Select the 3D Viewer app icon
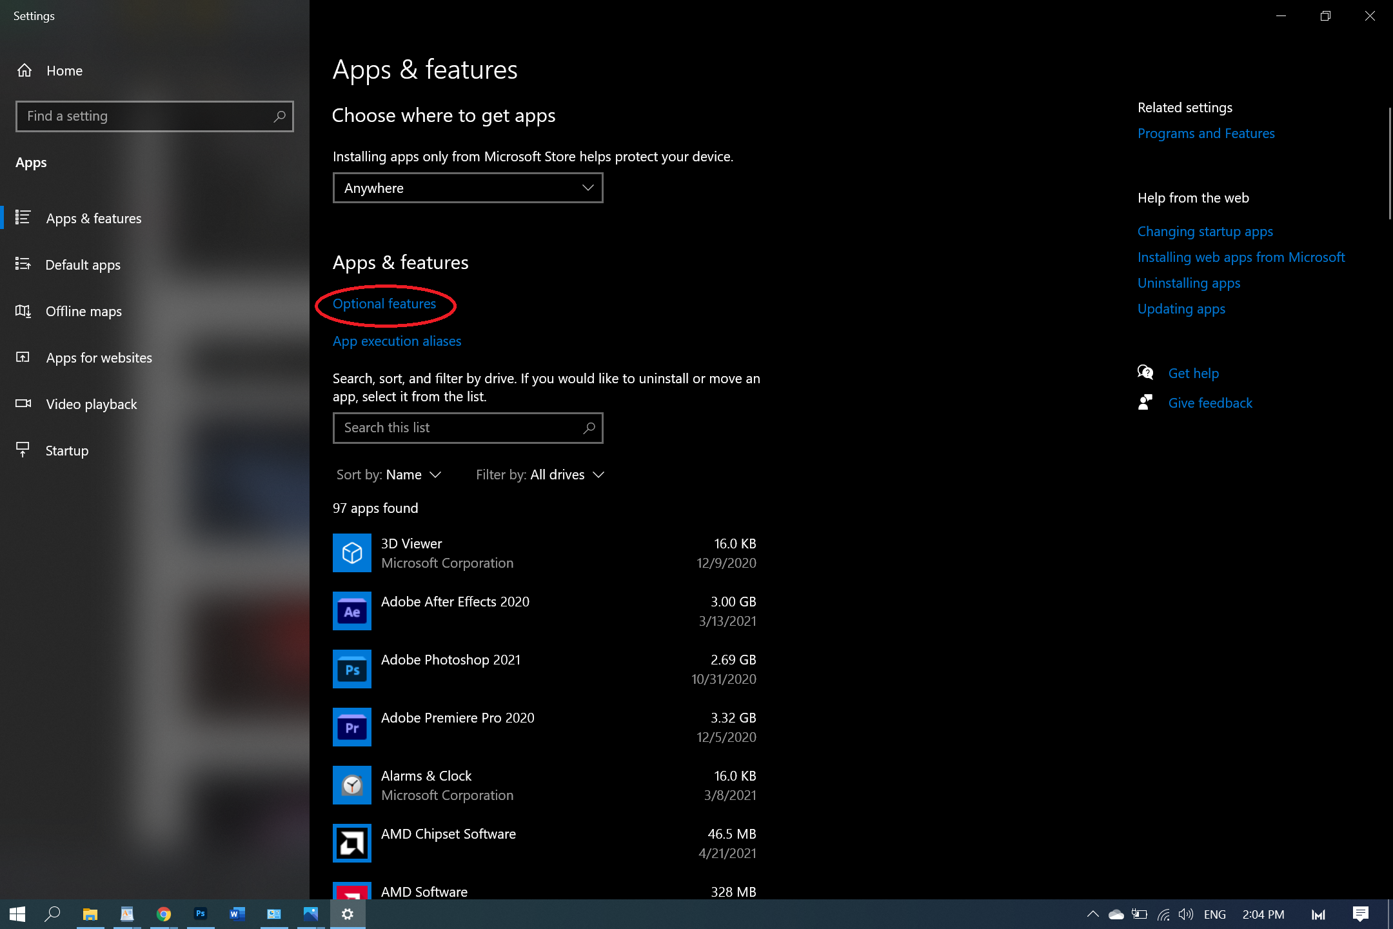 click(352, 553)
